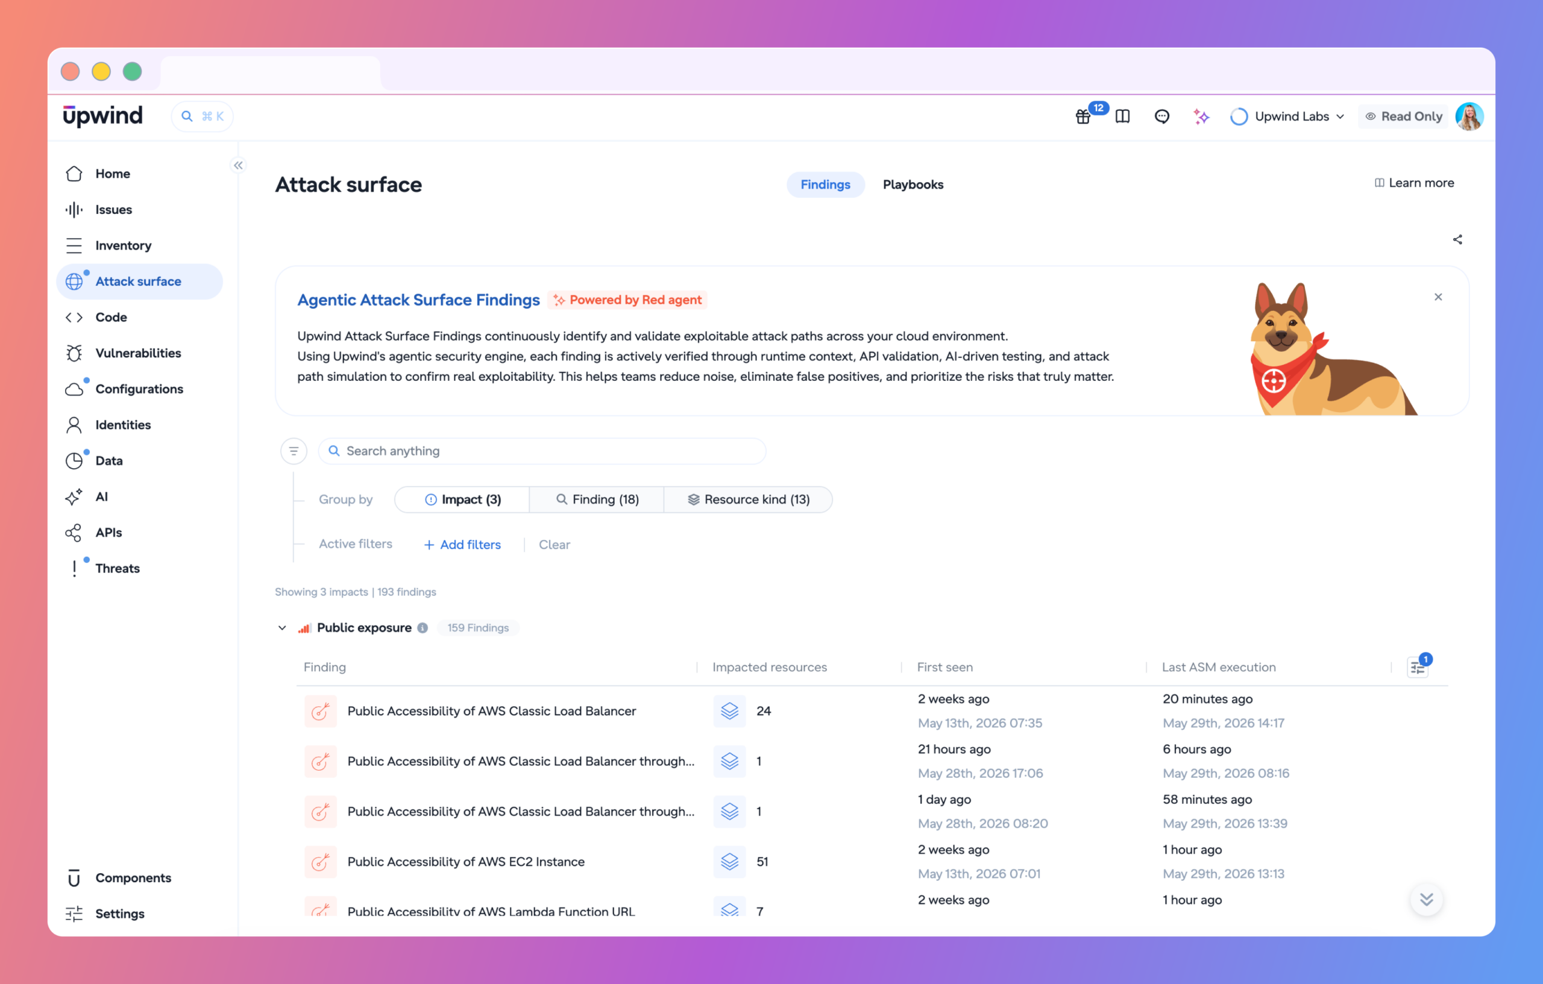Click Add filters

463,545
